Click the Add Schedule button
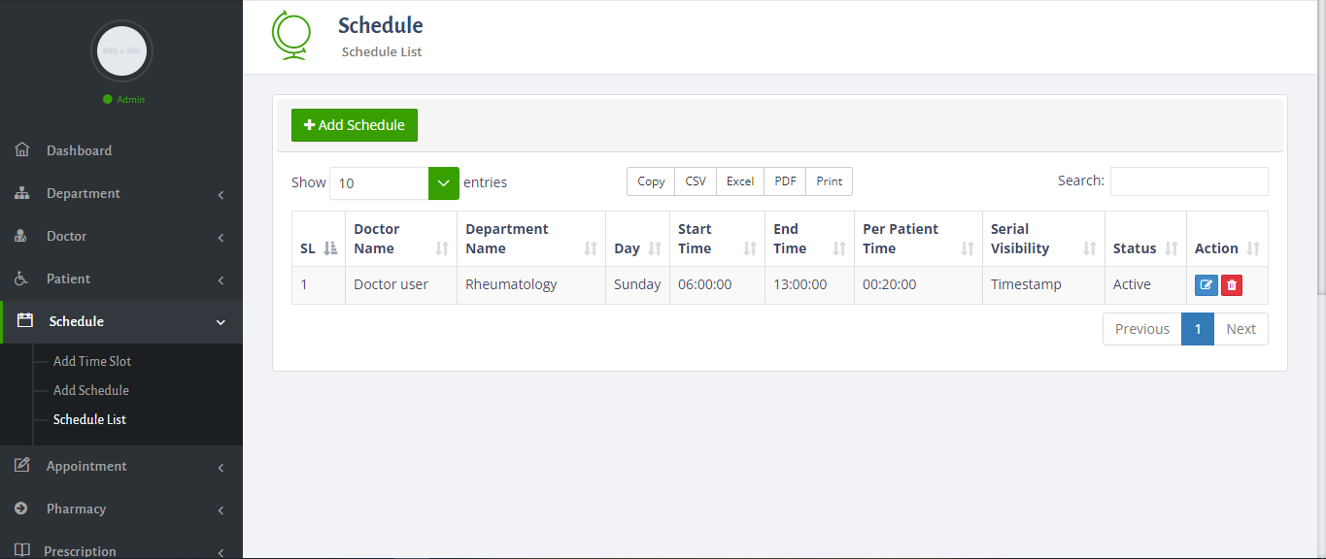1326x559 pixels. (x=355, y=125)
